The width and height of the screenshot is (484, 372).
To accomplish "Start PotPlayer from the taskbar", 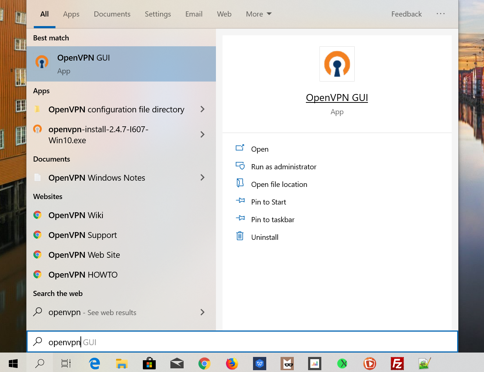I will 369,363.
